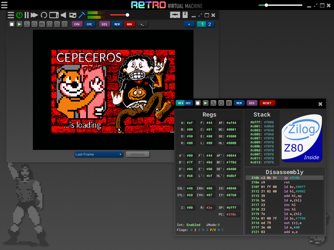This screenshot has height=250, width=334.
Task: Toggle the Z flag
Action: click(195, 230)
